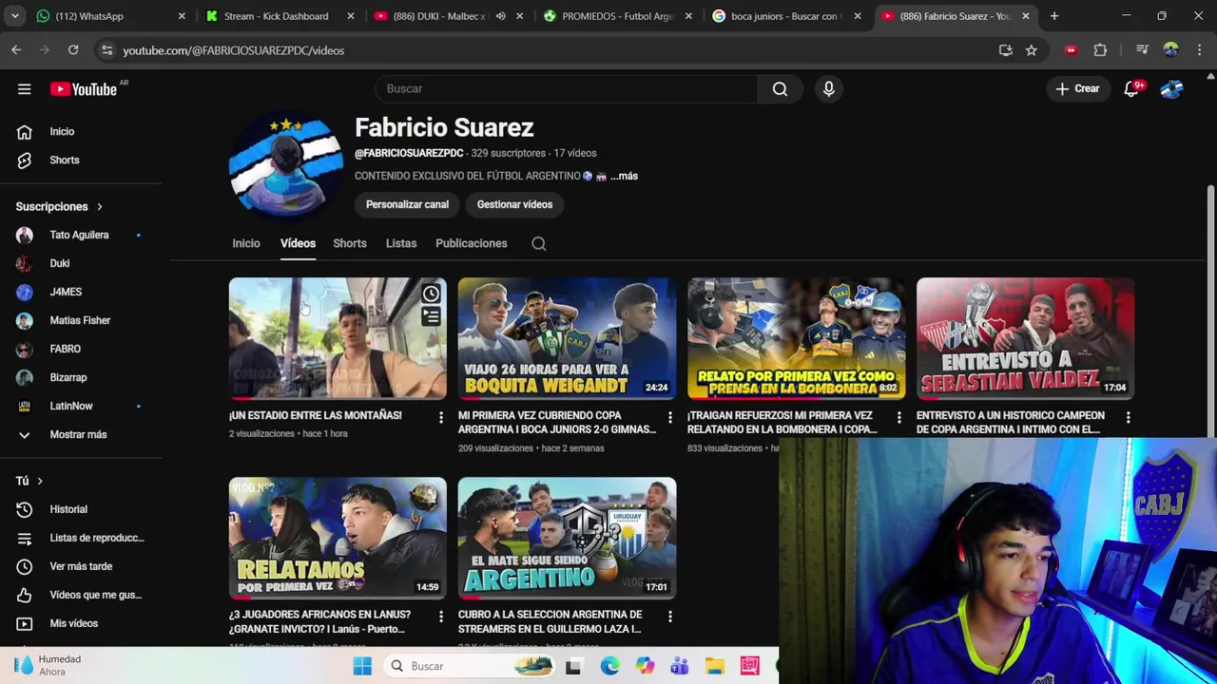Image resolution: width=1217 pixels, height=684 pixels.
Task: Search within the channel using magnifier icon
Action: 539,244
